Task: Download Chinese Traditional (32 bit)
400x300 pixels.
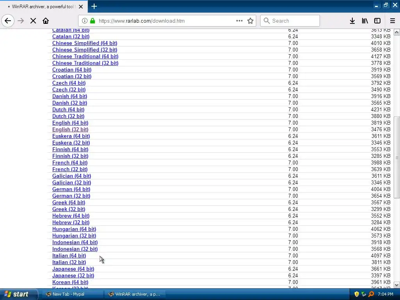Action: [x=85, y=63]
